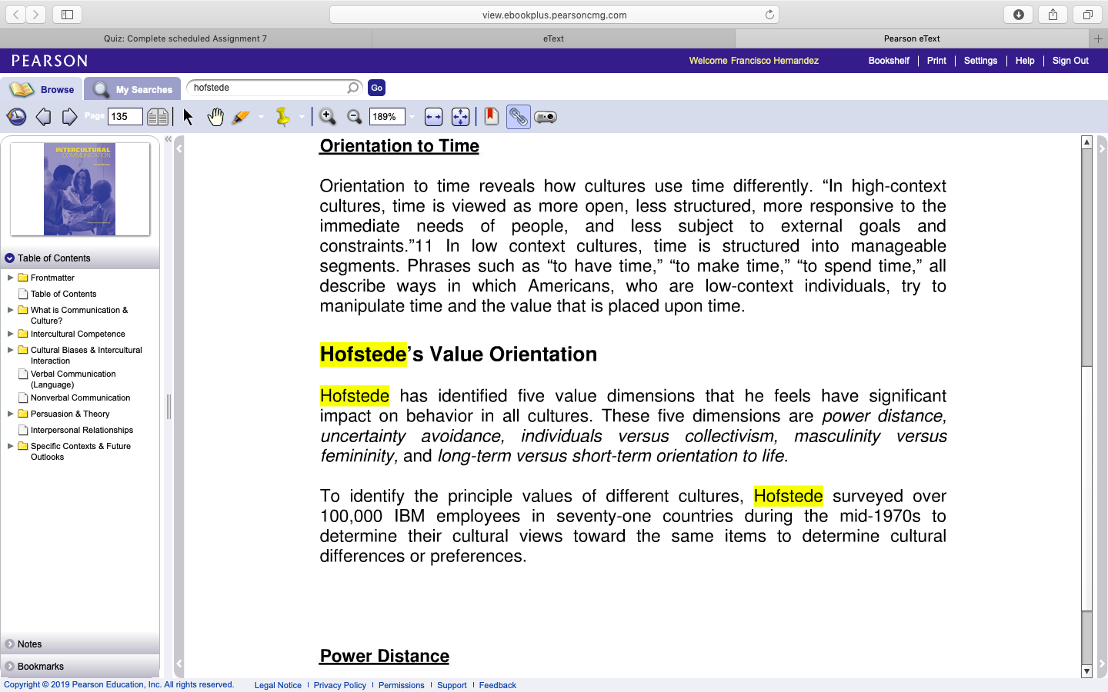1108x692 pixels.
Task: Click the page number input field
Action: point(125,117)
